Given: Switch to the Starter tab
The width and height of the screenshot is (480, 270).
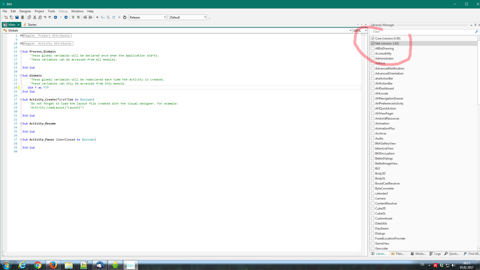Looking at the screenshot, I should pos(32,24).
